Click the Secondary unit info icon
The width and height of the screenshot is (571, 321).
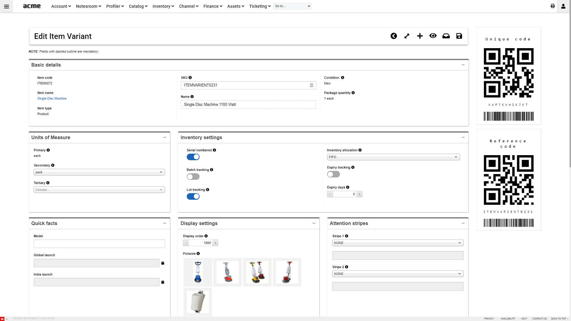[x=53, y=165]
